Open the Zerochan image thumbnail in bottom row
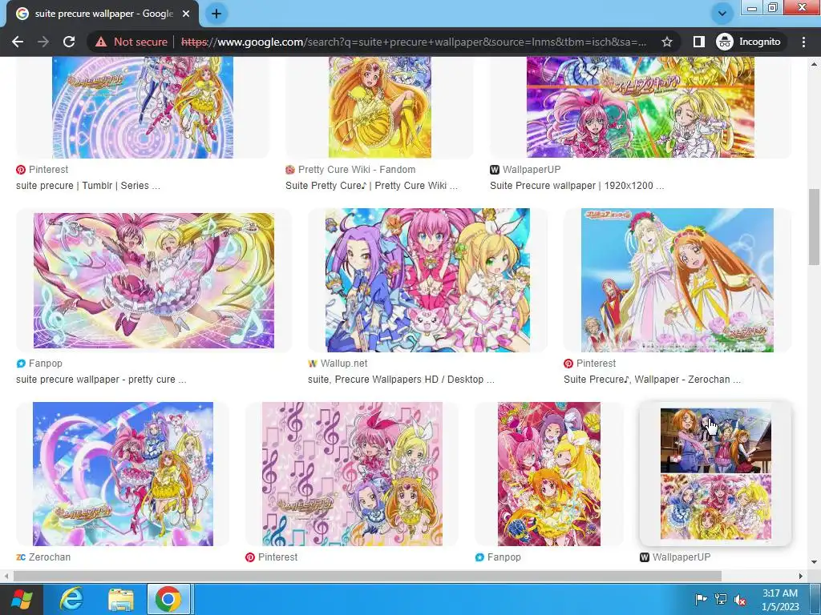The image size is (821, 615). click(x=123, y=474)
